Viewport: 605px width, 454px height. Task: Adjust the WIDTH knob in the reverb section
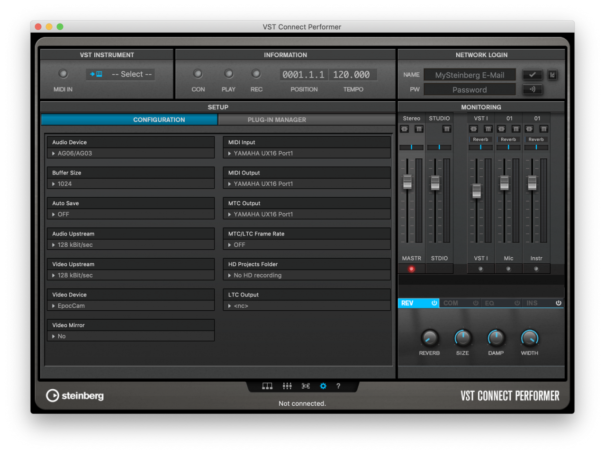tap(529, 338)
